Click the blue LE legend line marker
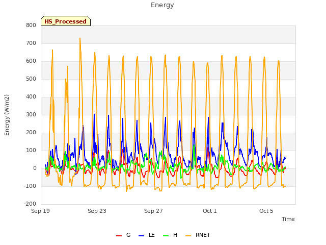The height and width of the screenshot is (245, 326). [x=141, y=236]
